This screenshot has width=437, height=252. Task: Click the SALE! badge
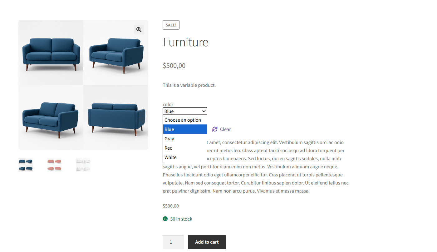click(x=171, y=25)
